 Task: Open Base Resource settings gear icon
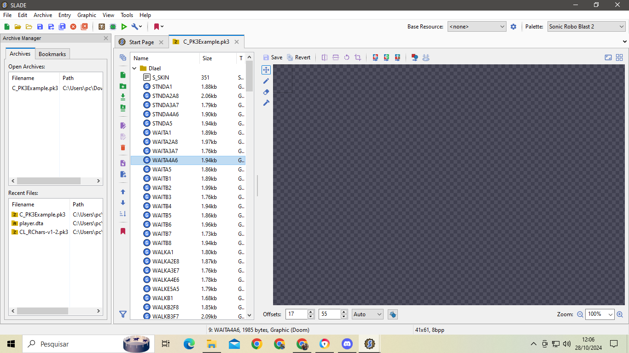point(513,27)
